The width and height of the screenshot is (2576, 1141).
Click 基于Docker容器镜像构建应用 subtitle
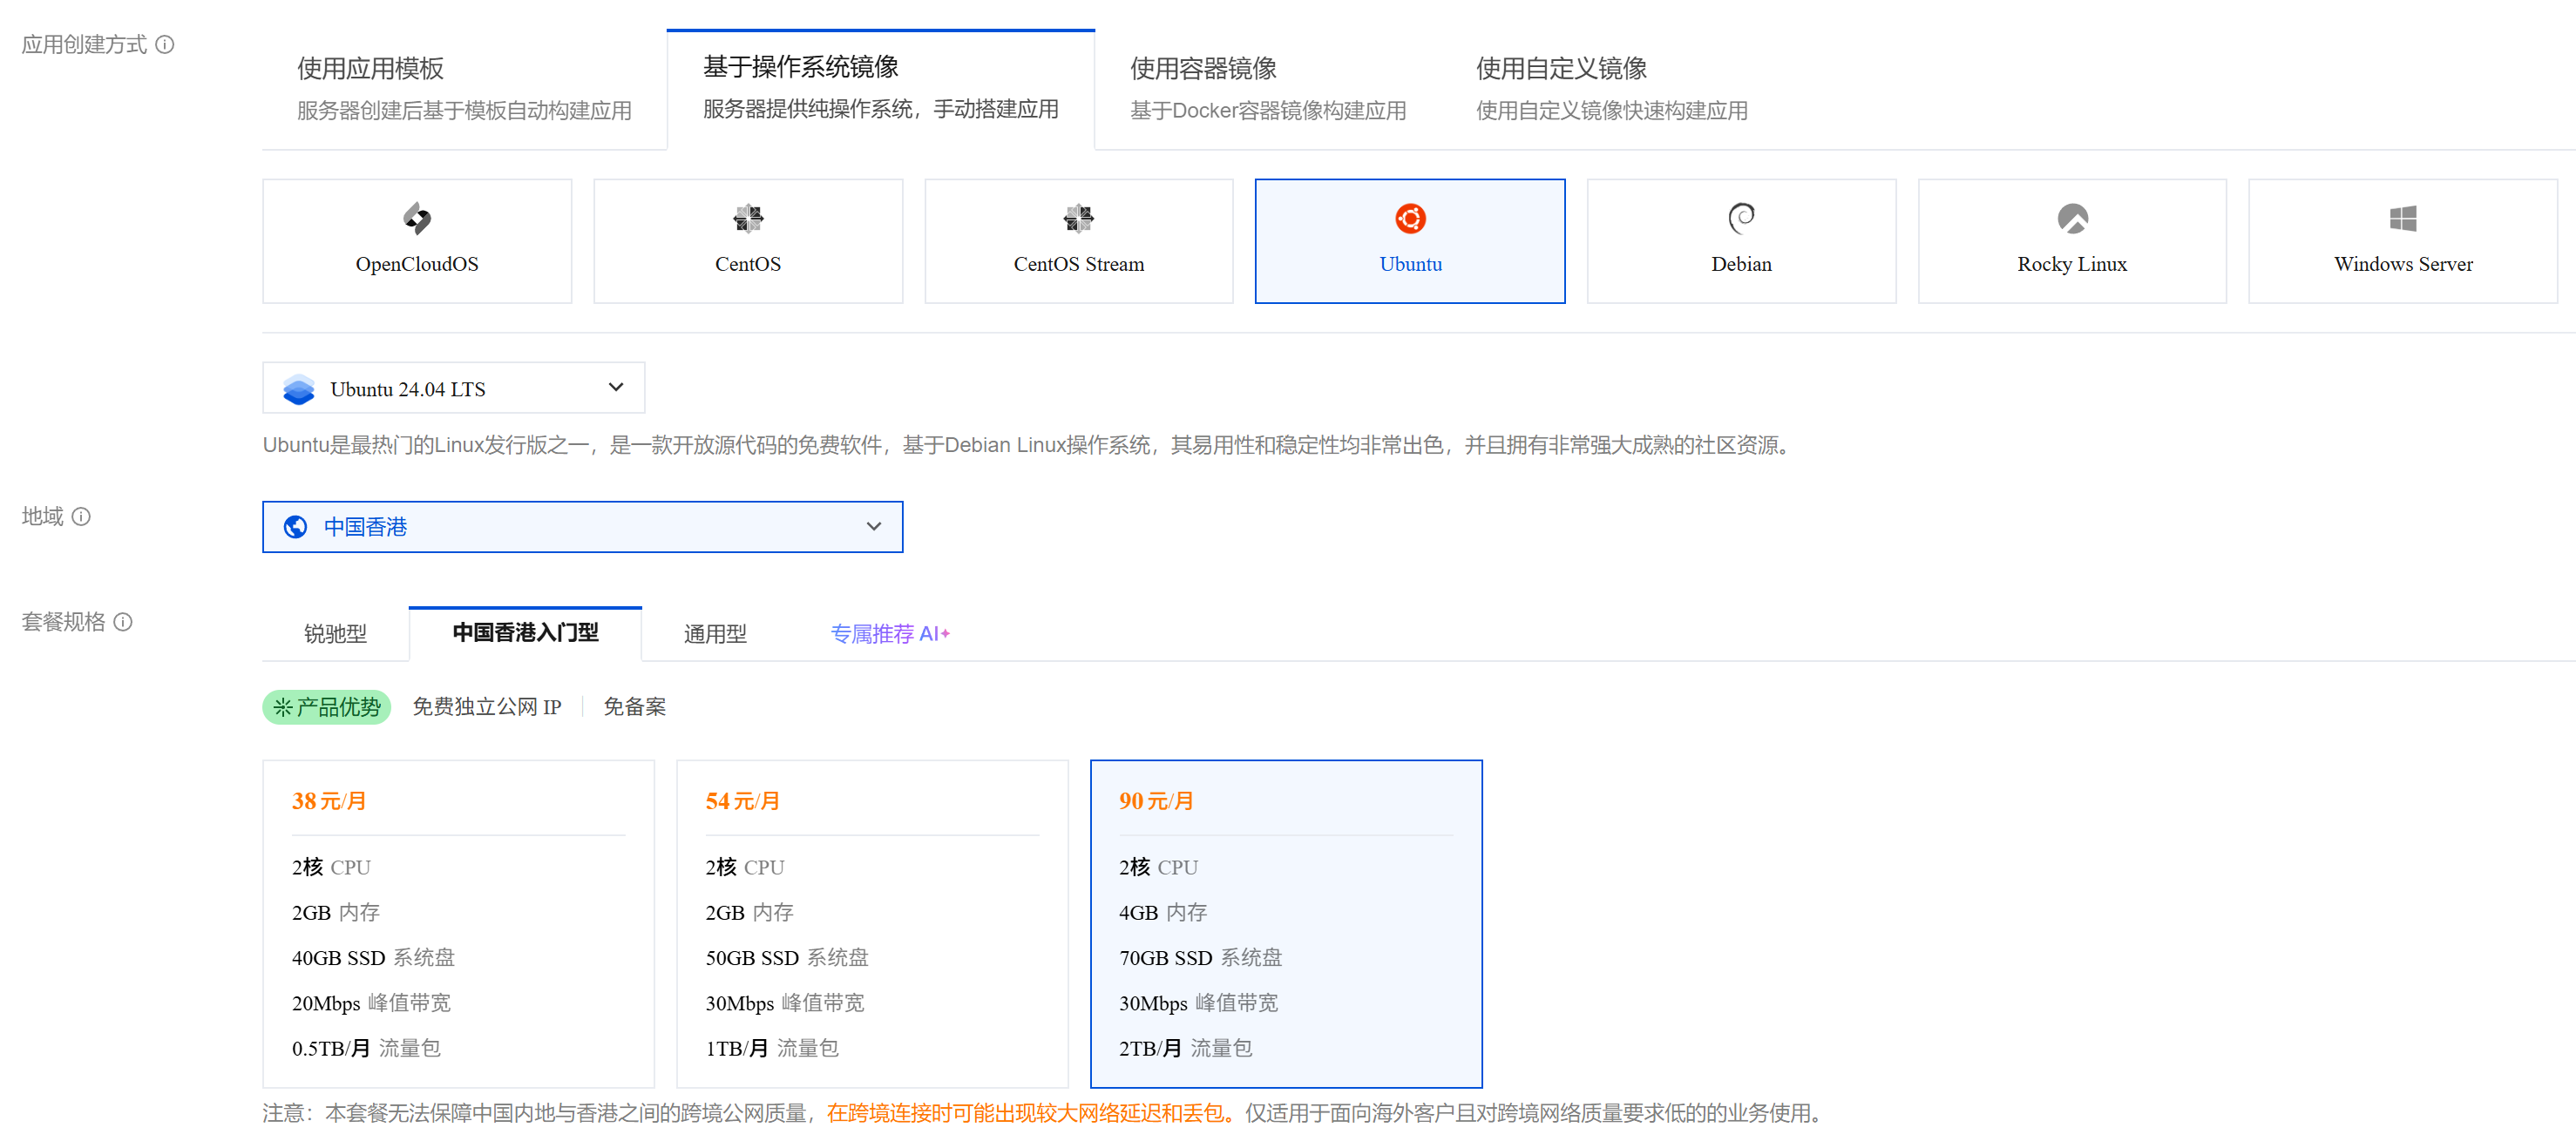(1268, 110)
